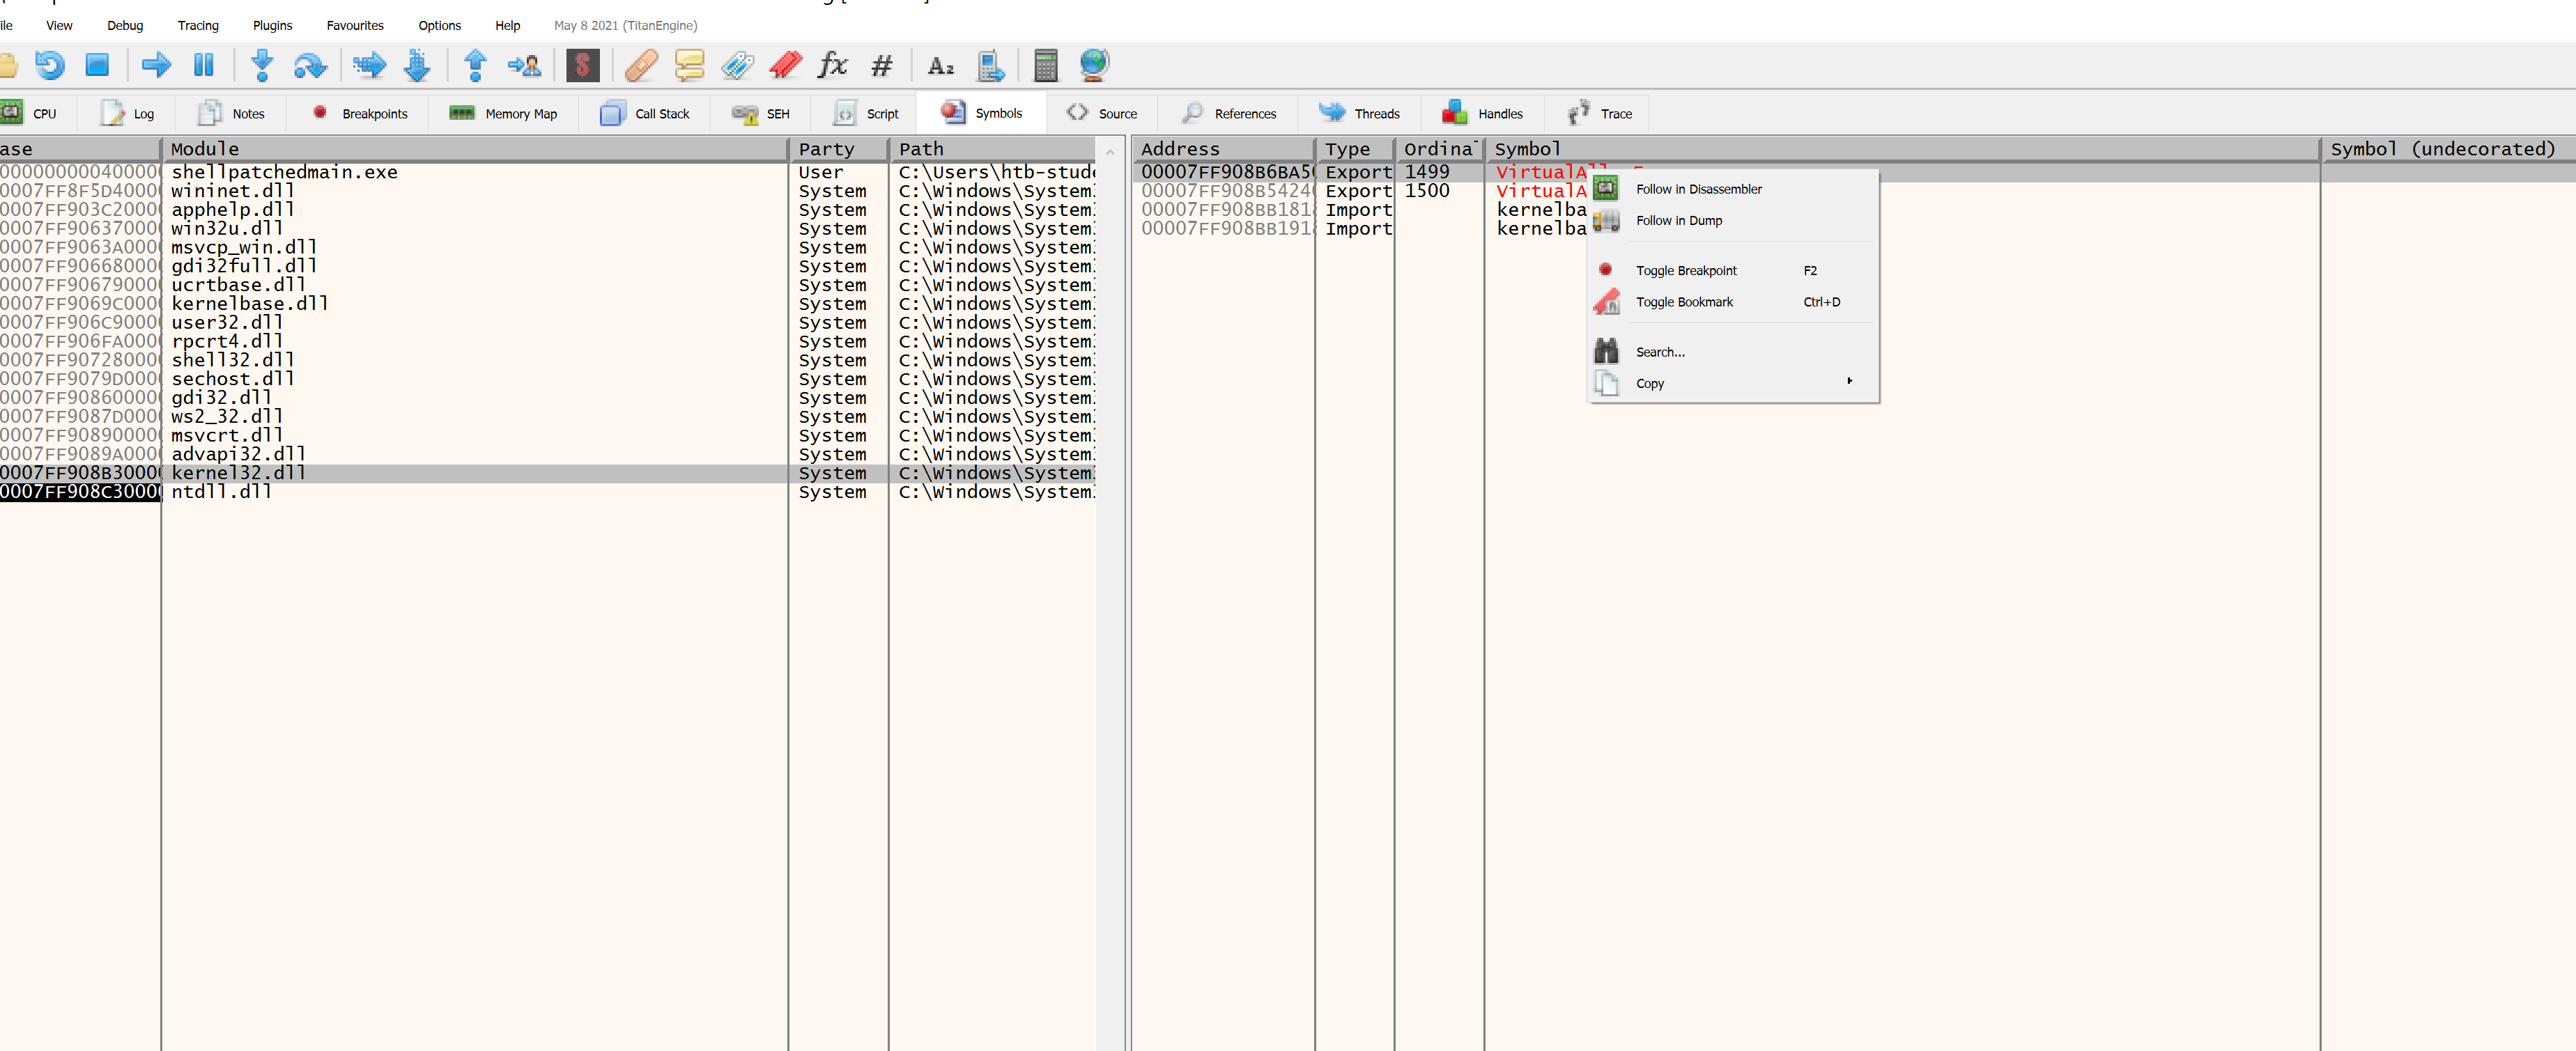Run the program with the arrow icon
The width and height of the screenshot is (2576, 1051).
coord(156,65)
